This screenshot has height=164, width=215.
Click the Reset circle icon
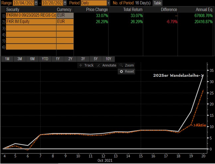121,72
